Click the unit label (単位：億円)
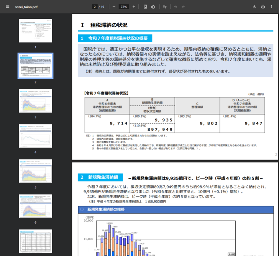The width and height of the screenshot is (279, 256). point(256,94)
